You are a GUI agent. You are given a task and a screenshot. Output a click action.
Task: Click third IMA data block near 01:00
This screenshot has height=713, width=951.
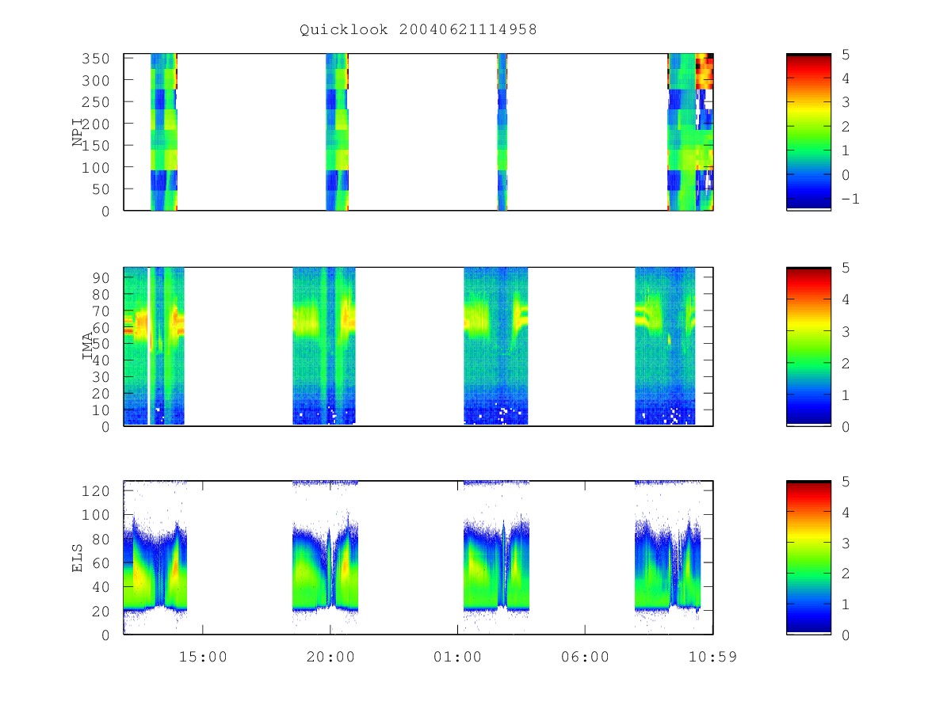point(495,346)
